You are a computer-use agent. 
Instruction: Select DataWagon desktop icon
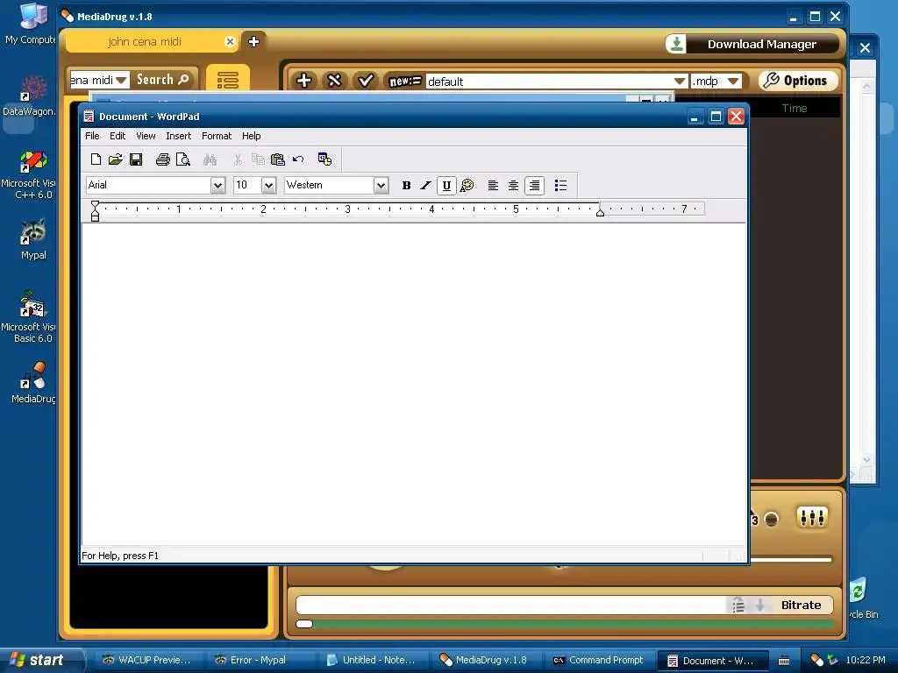(29, 96)
